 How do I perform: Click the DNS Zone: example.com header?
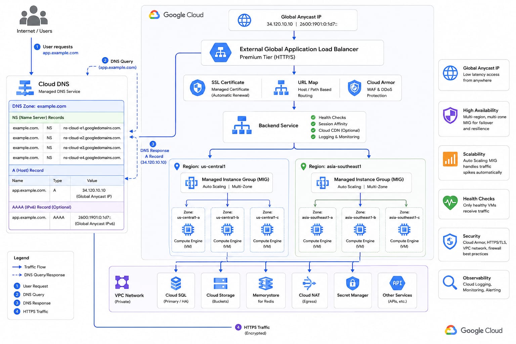(66, 106)
